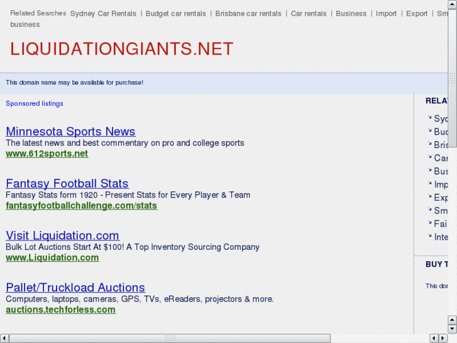Click the arrow bullet beside sidebar Car link
Screen dimensions: 457x343
coord(430,157)
